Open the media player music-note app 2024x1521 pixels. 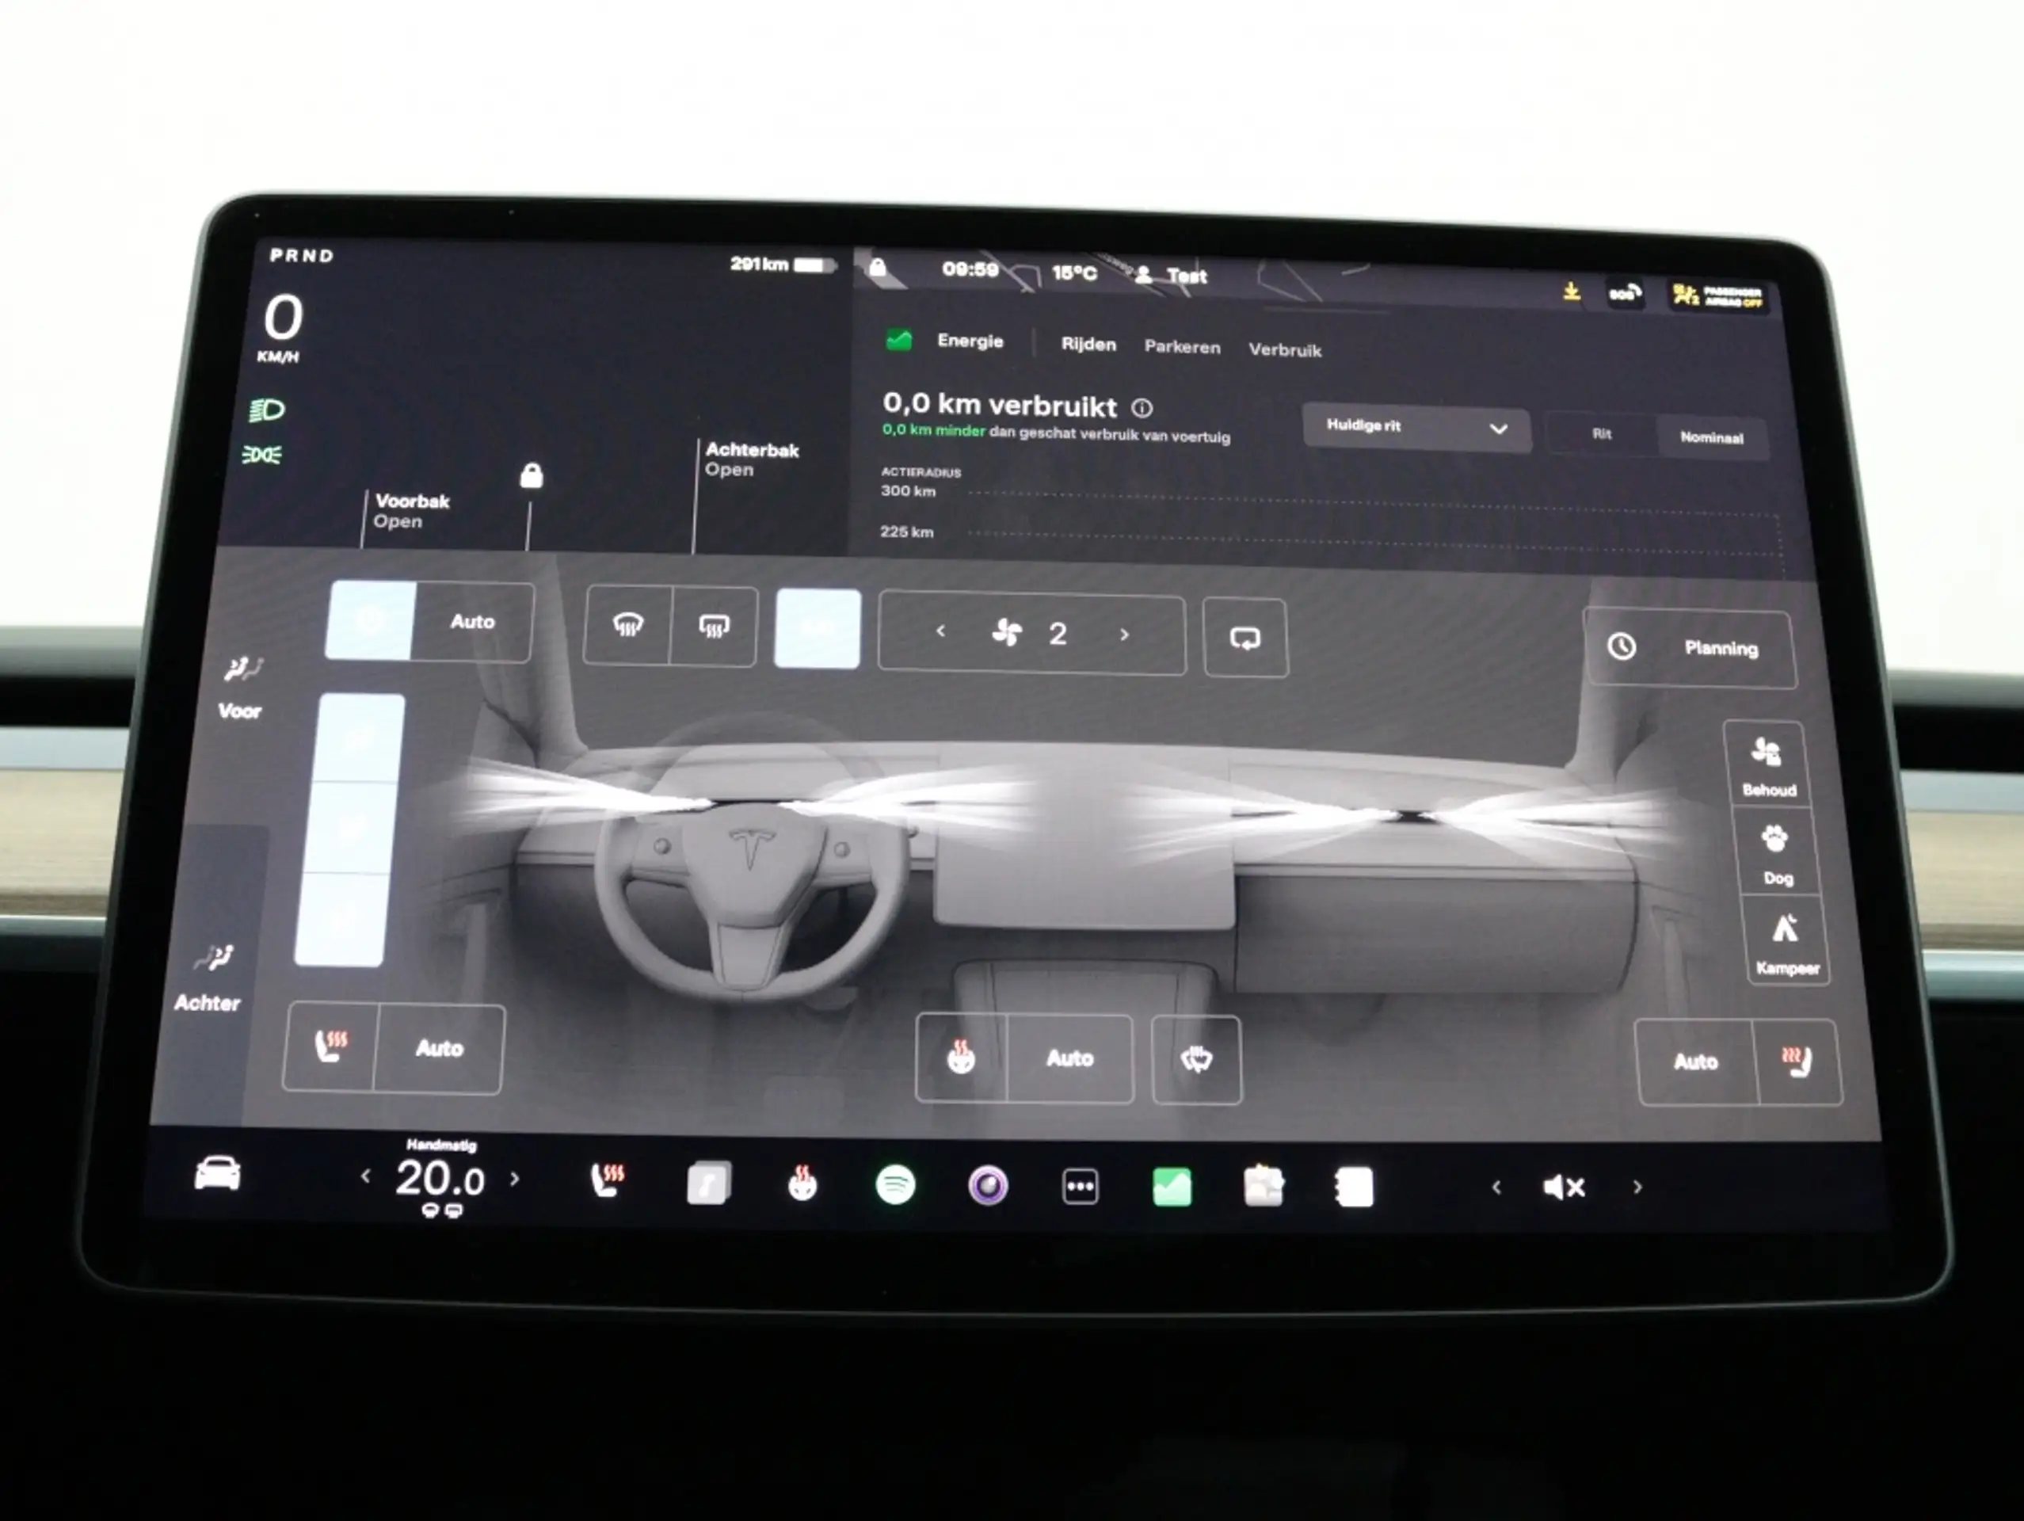(709, 1184)
